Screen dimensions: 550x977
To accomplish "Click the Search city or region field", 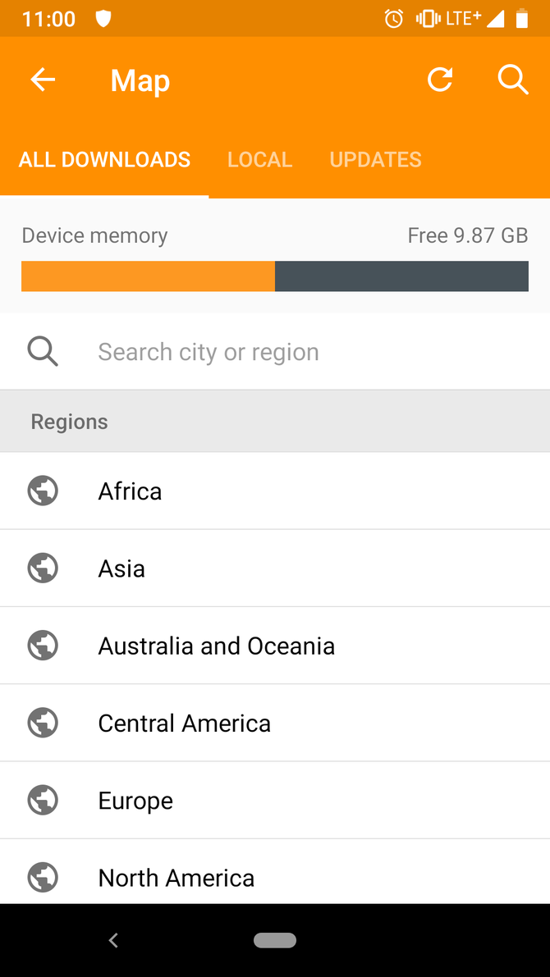I will coord(275,351).
